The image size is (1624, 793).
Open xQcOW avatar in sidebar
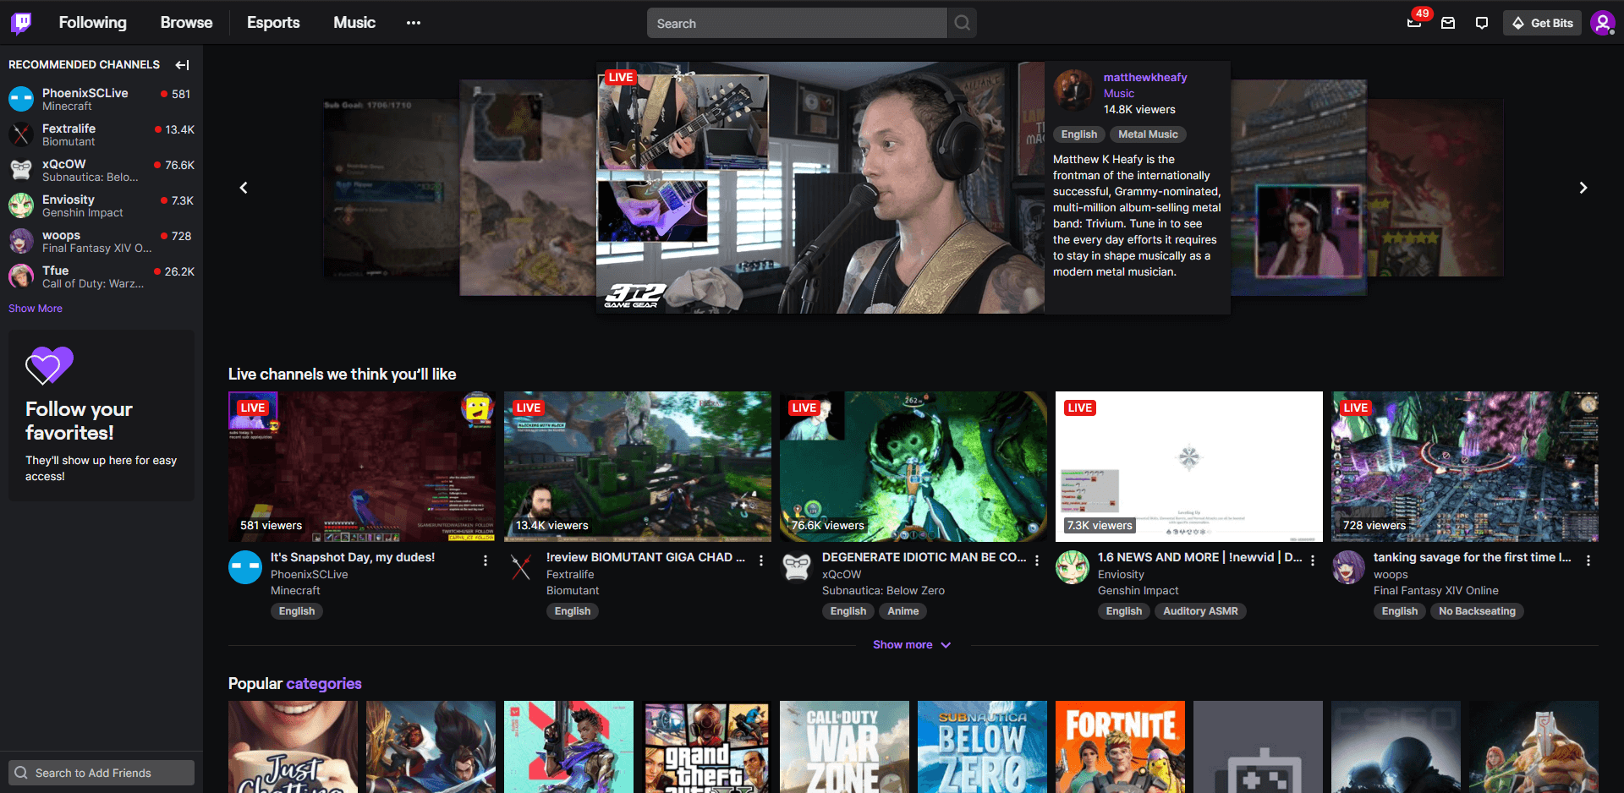(x=21, y=170)
